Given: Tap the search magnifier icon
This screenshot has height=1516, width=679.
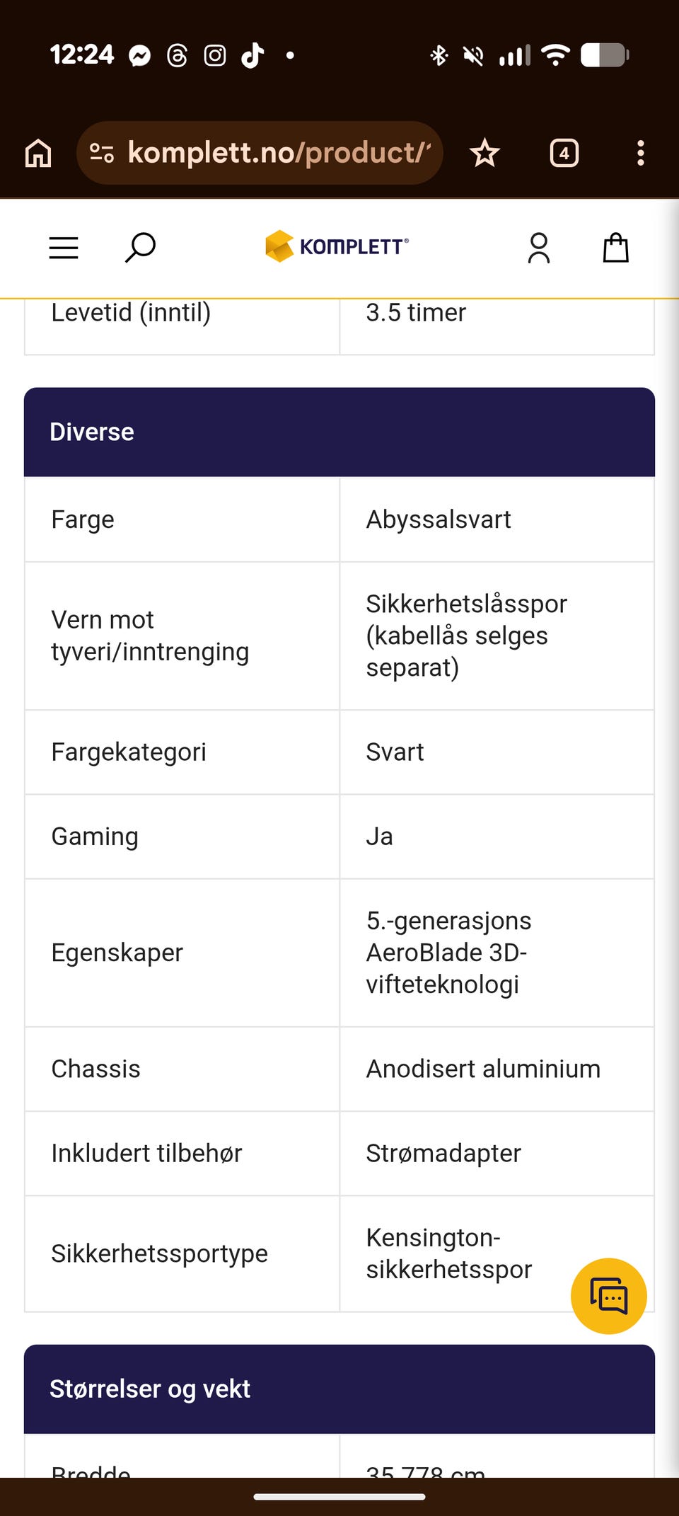Looking at the screenshot, I should tap(140, 248).
